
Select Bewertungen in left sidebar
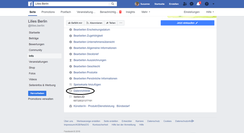click(36, 44)
